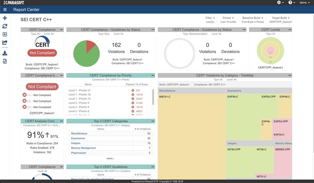Click the 91% compliance percentage value
This screenshot has width=314, height=183.
[36, 135]
